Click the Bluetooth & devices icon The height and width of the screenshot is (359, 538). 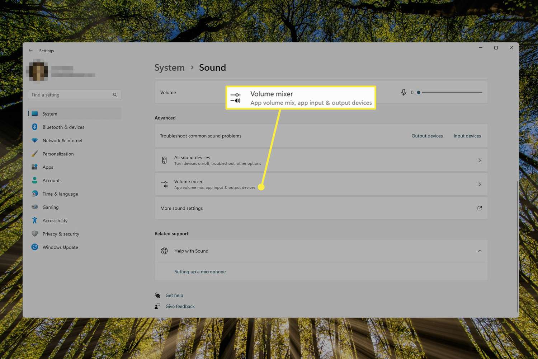point(35,127)
